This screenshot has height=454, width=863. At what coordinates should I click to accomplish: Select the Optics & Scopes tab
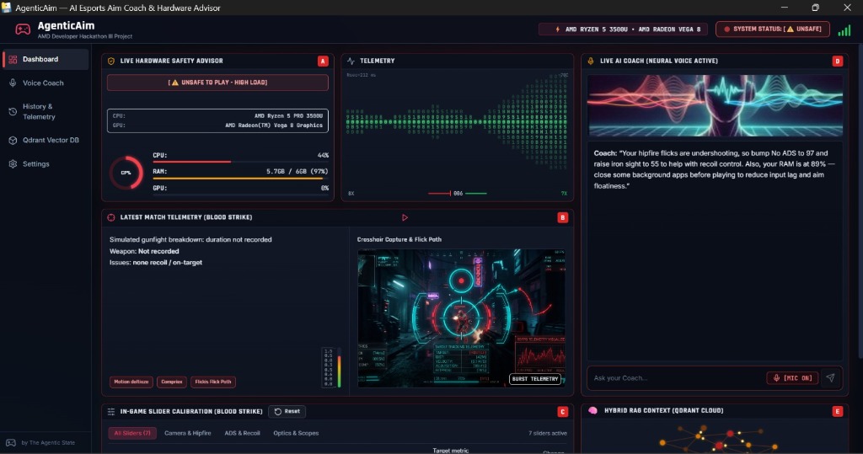pyautogui.click(x=296, y=434)
